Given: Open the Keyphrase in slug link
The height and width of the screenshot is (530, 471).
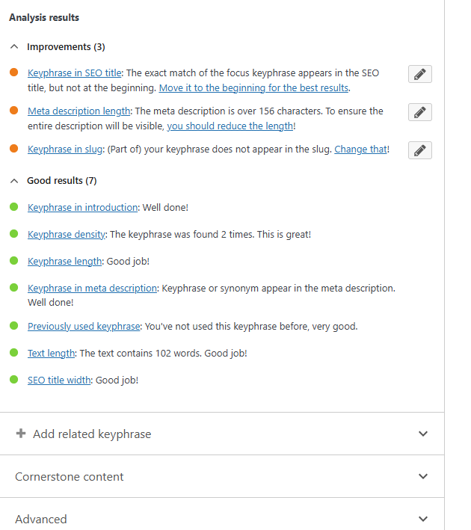Looking at the screenshot, I should (65, 149).
